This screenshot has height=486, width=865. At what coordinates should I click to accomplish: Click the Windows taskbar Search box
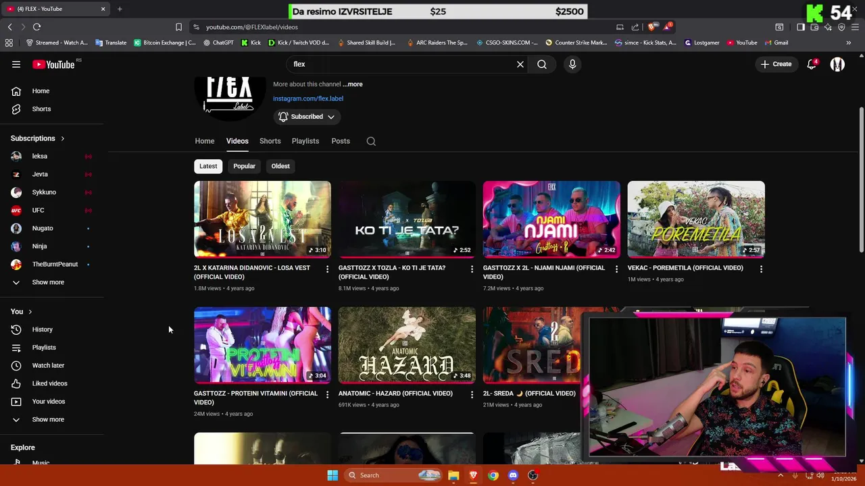pyautogui.click(x=394, y=475)
